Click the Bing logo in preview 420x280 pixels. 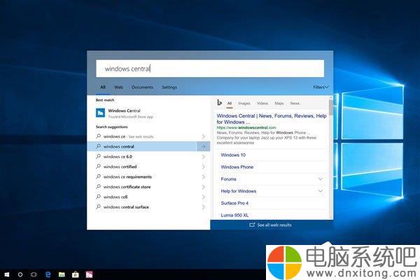click(219, 102)
